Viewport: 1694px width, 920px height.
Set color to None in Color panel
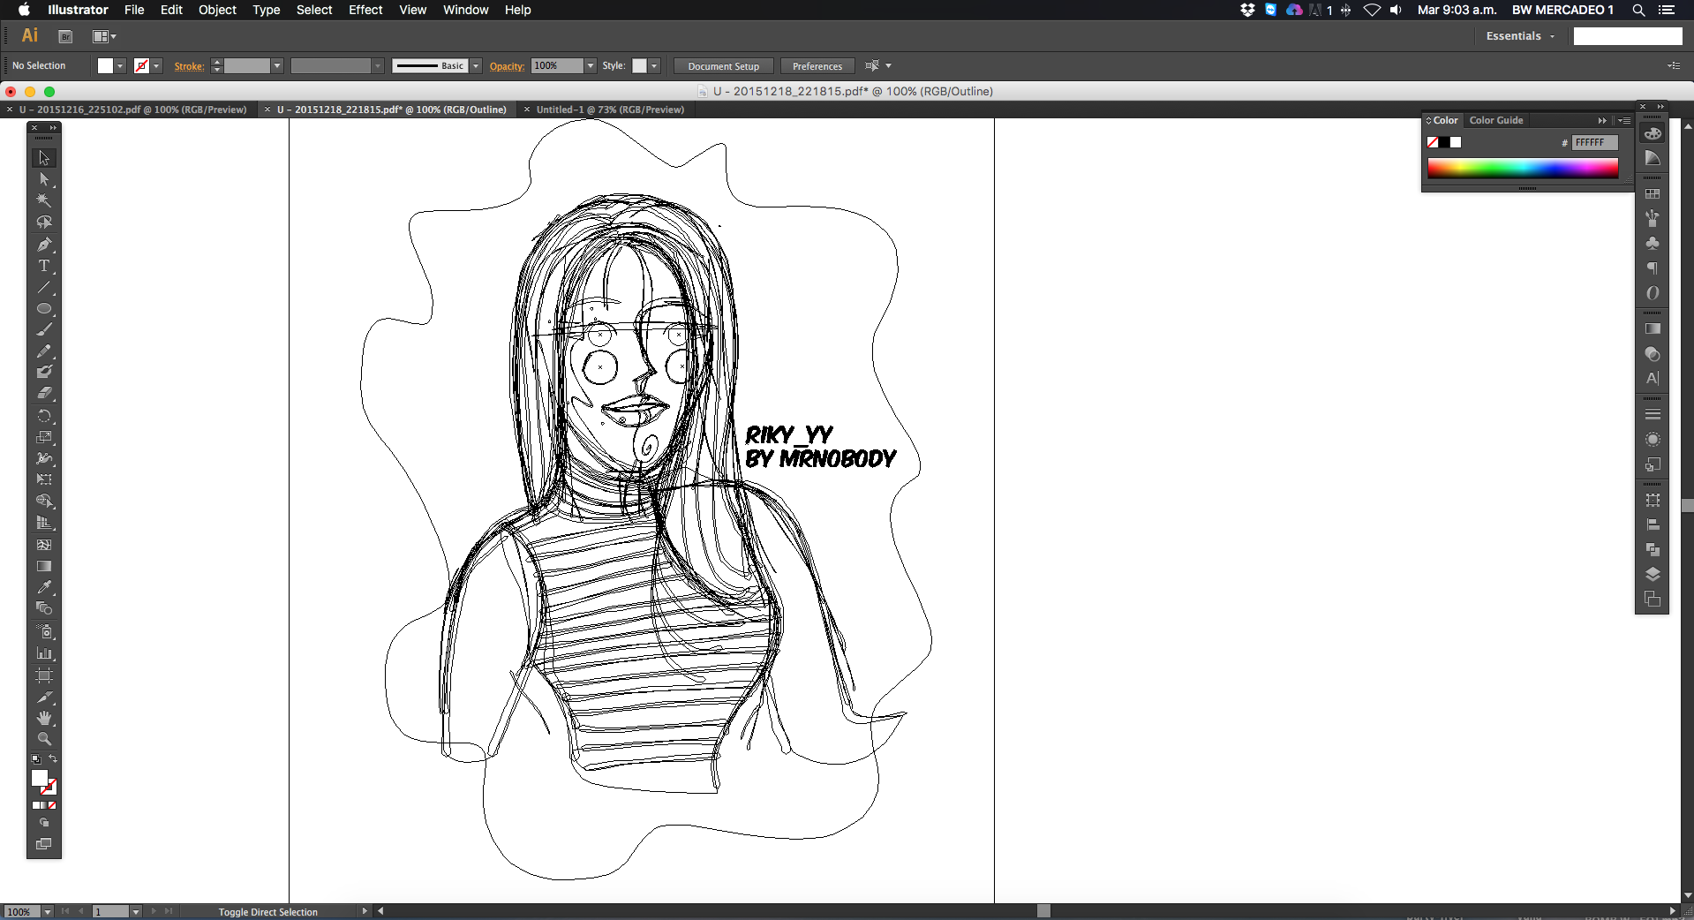1433,142
